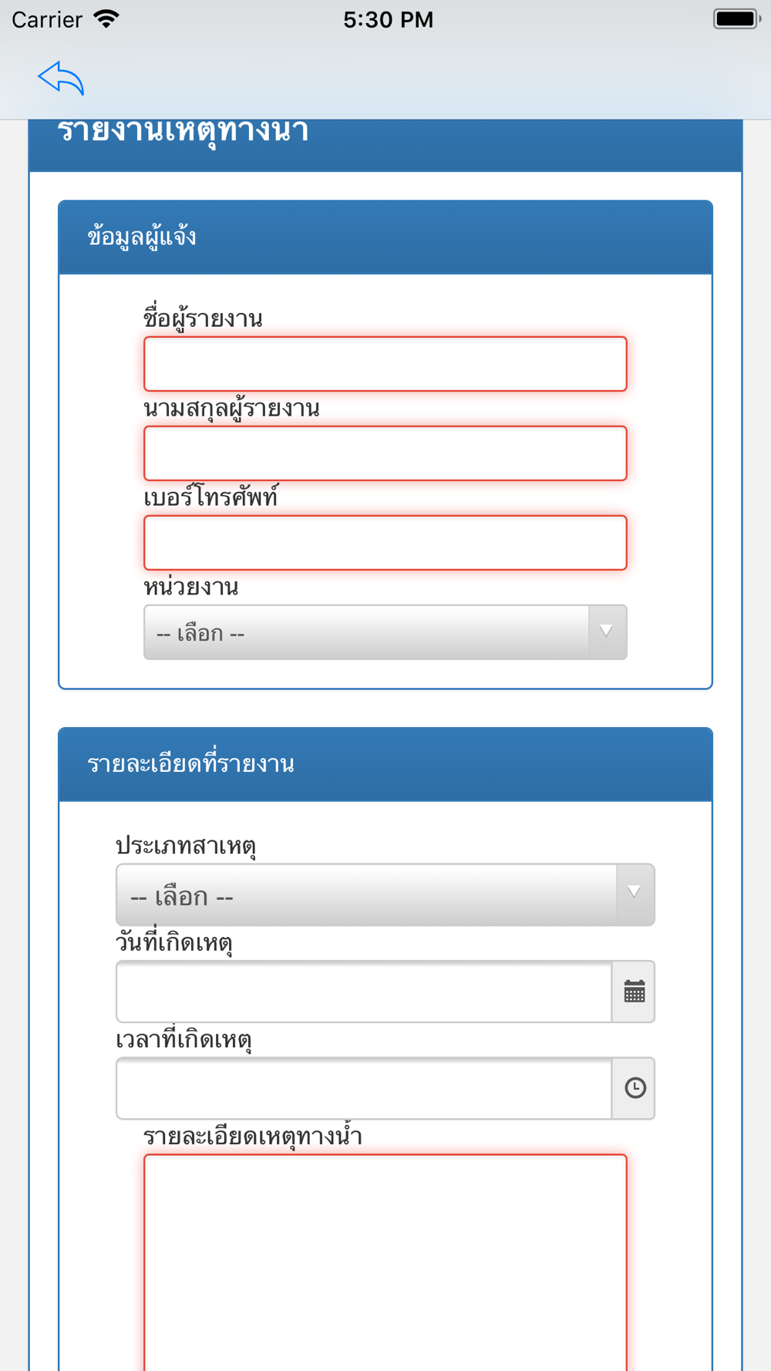
Task: Click the arrow on หน่วยงาน combo box
Action: tap(608, 632)
